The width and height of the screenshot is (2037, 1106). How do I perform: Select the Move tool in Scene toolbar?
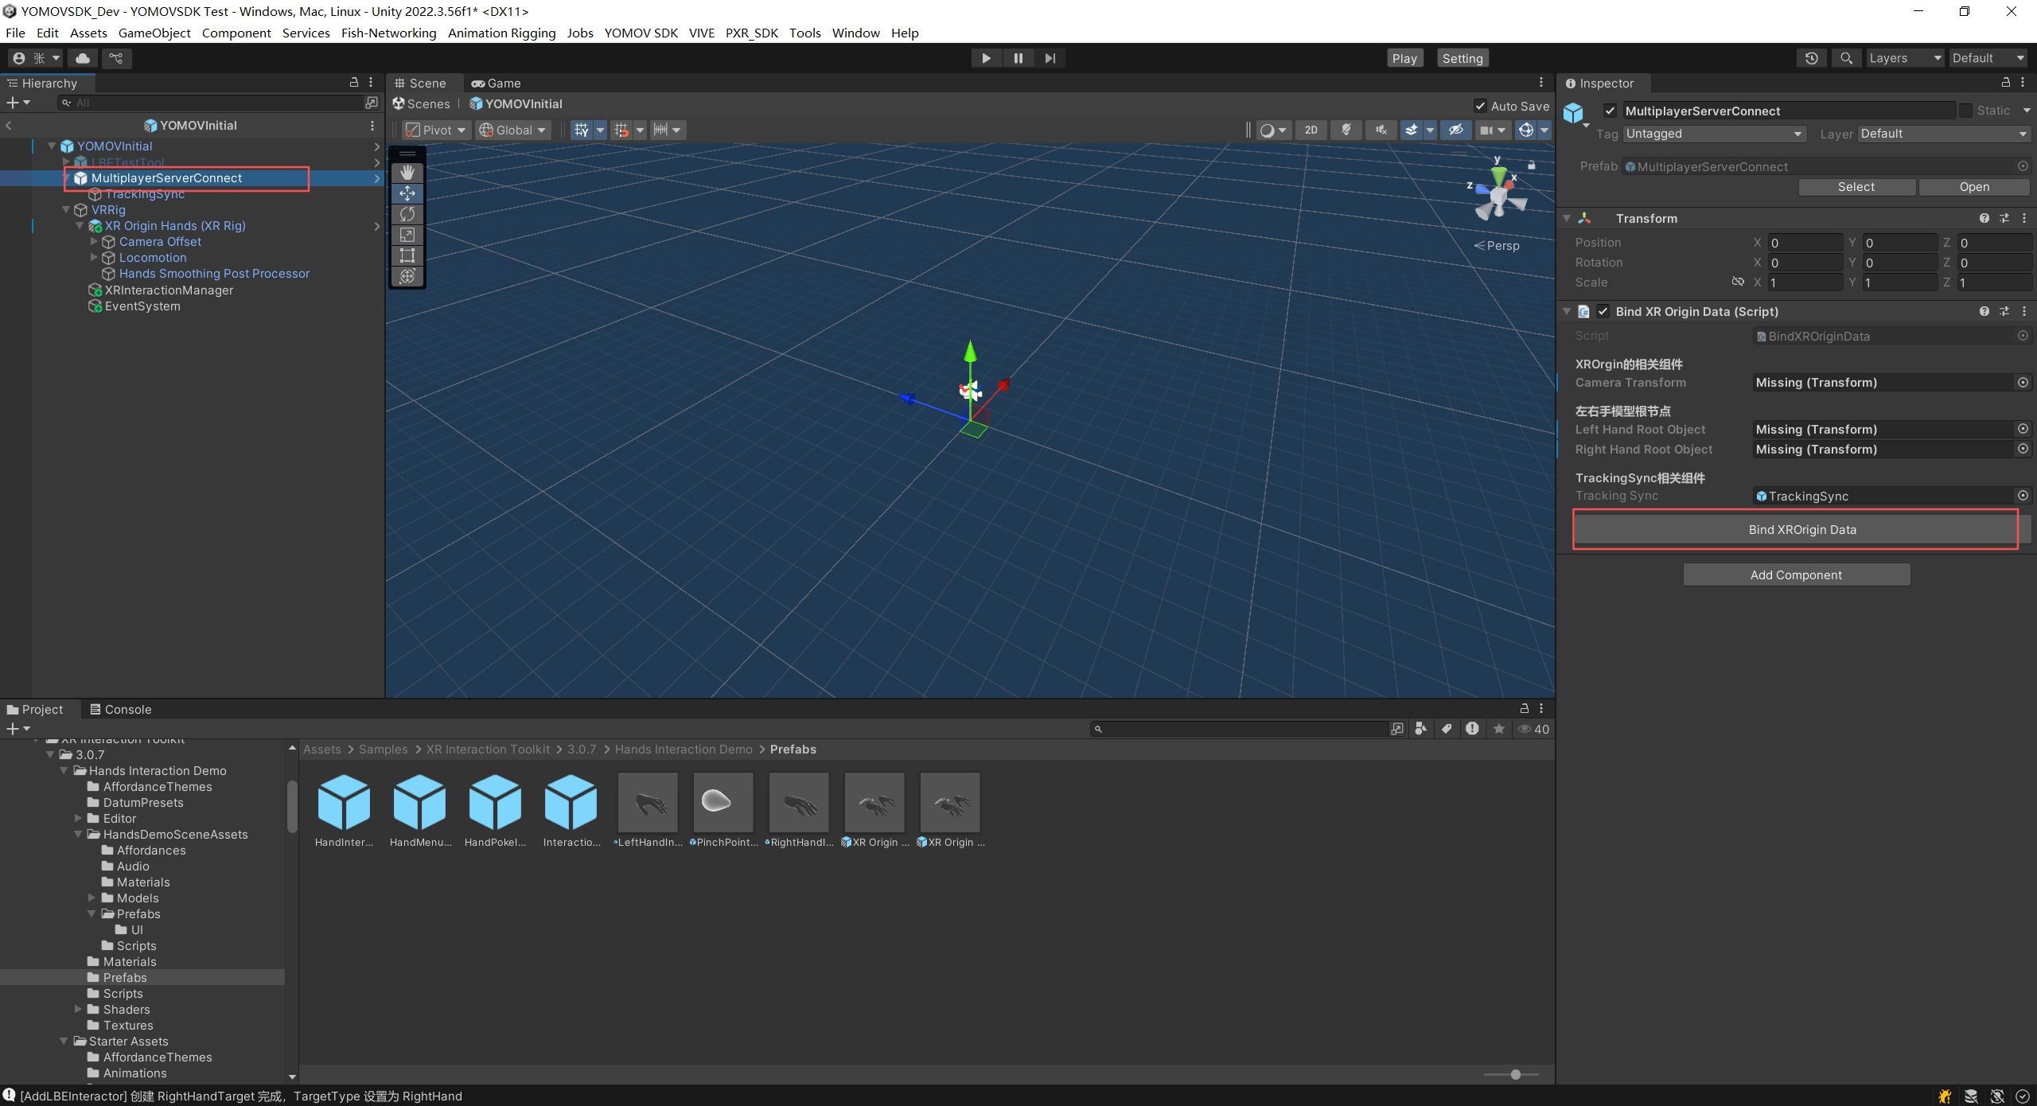coord(407,193)
